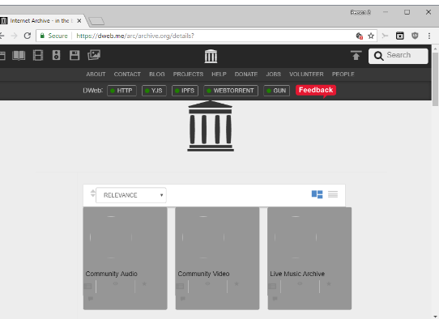This screenshot has height=319, width=439.
Task: Open the ABOUT menu item
Action: click(96, 74)
